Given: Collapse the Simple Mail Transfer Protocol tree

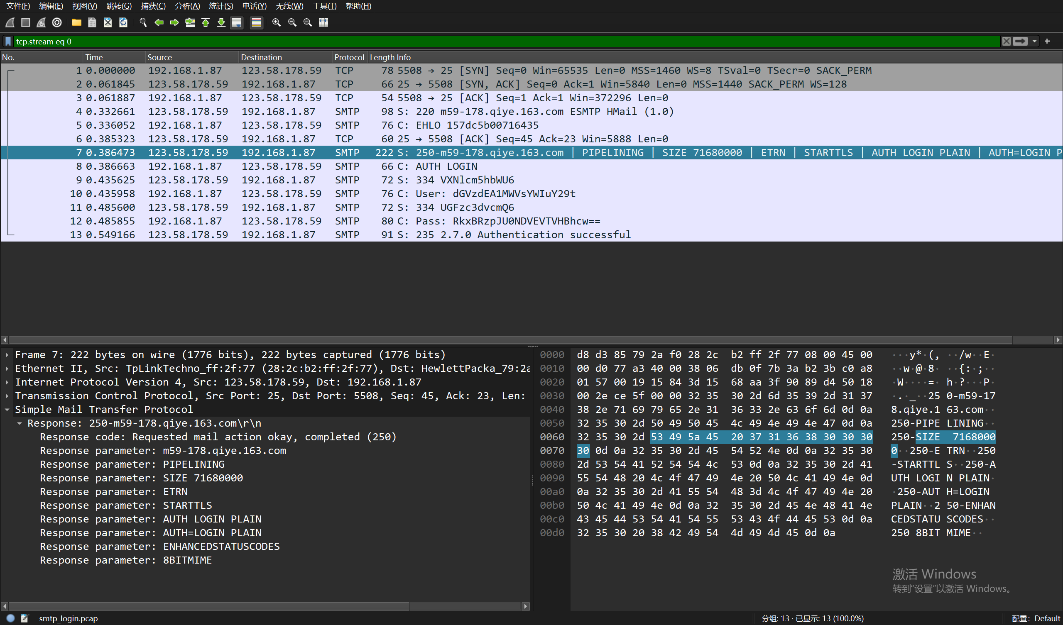Looking at the screenshot, I should (x=7, y=410).
